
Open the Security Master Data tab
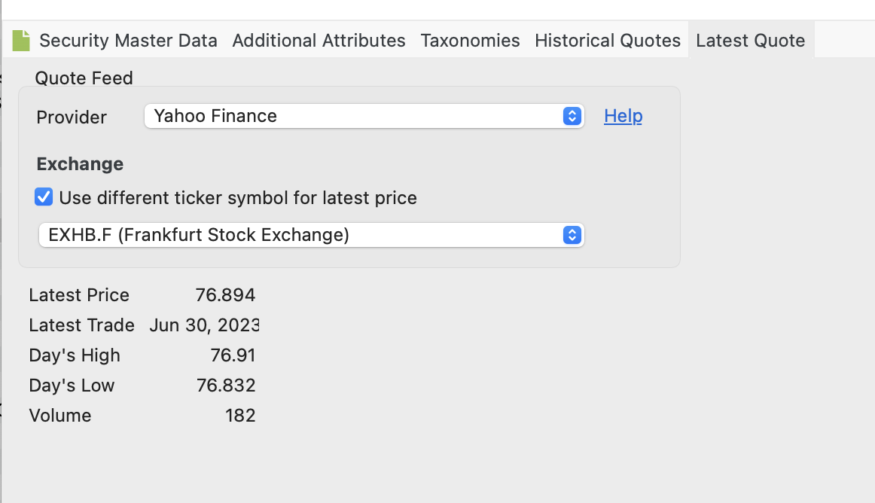tap(128, 40)
